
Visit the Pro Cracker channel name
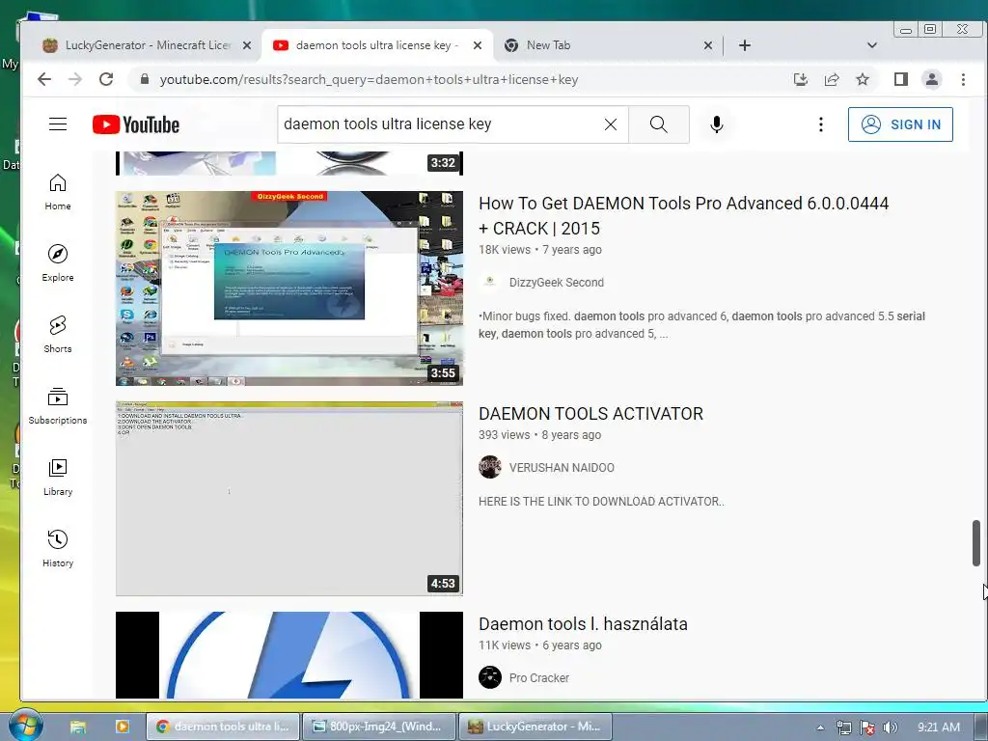tap(538, 678)
